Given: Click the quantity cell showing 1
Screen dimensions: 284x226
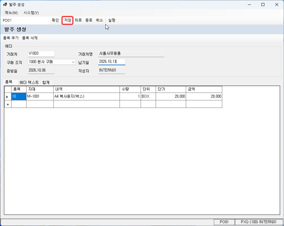Looking at the screenshot, I should 130,96.
